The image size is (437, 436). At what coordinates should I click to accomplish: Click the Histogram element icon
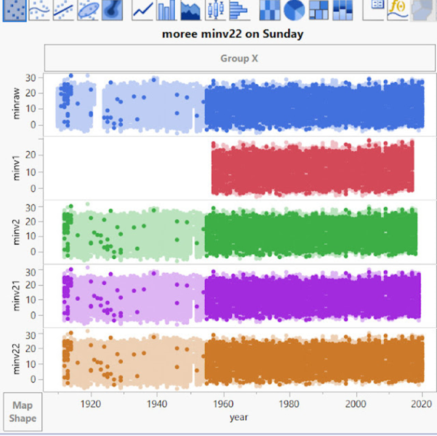[238, 9]
